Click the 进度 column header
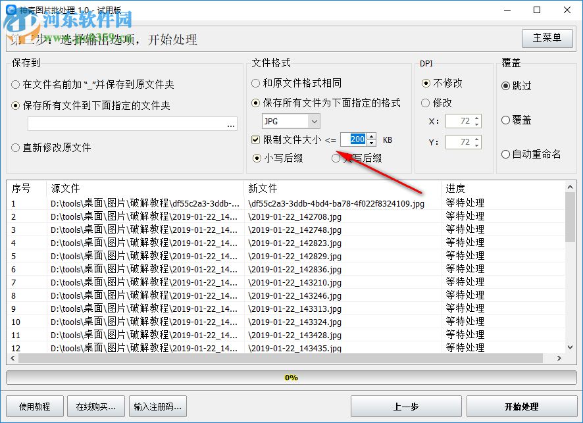Image resolution: width=583 pixels, height=423 pixels. click(503, 188)
